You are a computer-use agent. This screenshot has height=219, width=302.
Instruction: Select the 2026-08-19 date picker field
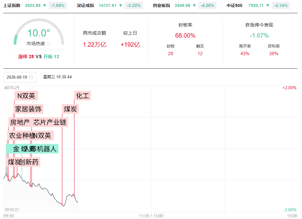(20, 77)
